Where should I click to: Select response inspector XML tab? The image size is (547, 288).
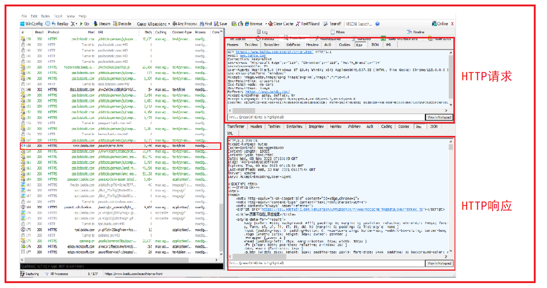(x=230, y=133)
